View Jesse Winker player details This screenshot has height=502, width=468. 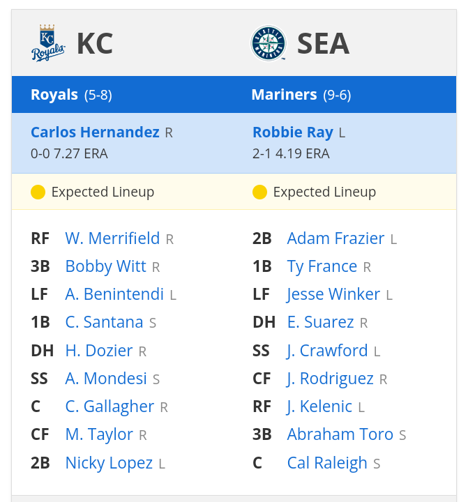[333, 294]
